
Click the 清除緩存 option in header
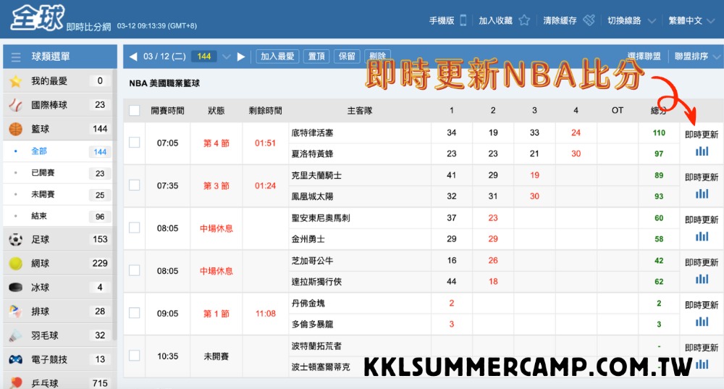pyautogui.click(x=568, y=21)
